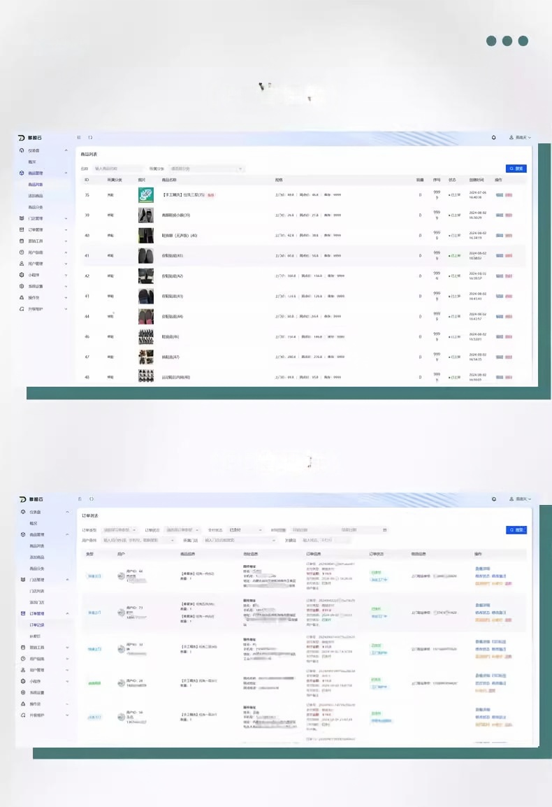Open the 订单类型 dropdown in the order filters
Image resolution: width=552 pixels, height=807 pixels.
click(x=119, y=530)
